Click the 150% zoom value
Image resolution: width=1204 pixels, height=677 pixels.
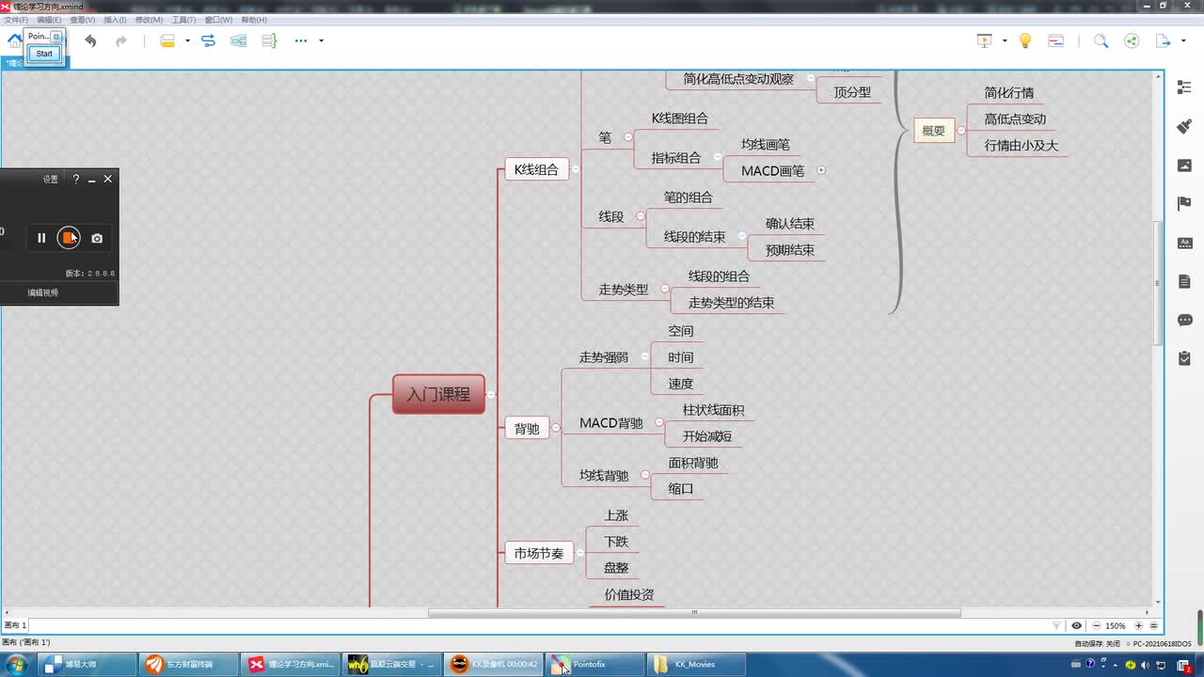1116,625
